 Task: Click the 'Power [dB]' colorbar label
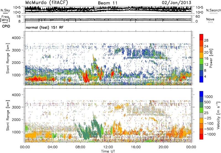[x=211, y=58]
